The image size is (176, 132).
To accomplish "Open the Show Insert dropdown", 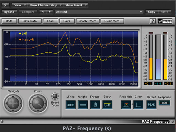I will (76, 5).
